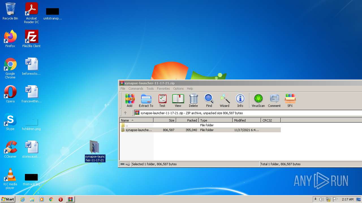Open Internet Explorer from taskbar

(22, 199)
